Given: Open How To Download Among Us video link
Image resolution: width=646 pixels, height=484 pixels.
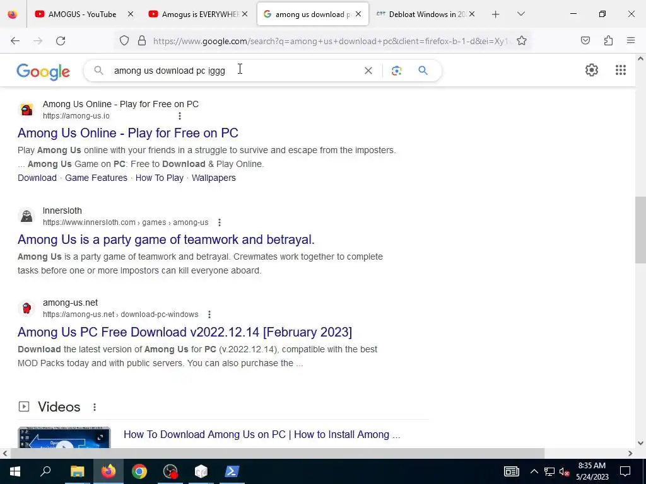Looking at the screenshot, I should click(262, 435).
